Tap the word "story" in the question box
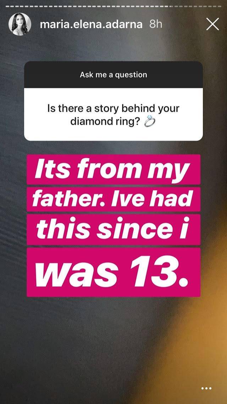 coord(106,108)
